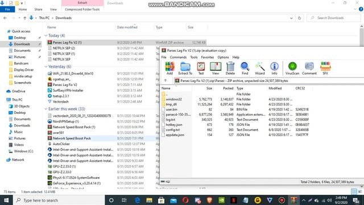Open Microsoft Edge from the taskbar

click(137, 200)
